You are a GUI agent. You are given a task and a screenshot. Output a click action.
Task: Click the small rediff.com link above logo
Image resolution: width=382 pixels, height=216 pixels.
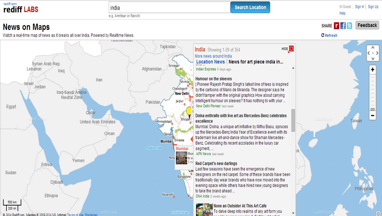pyautogui.click(x=10, y=4)
